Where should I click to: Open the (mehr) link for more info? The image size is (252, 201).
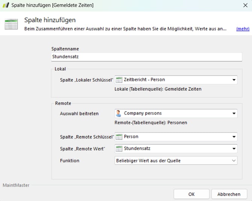pyautogui.click(x=242, y=29)
